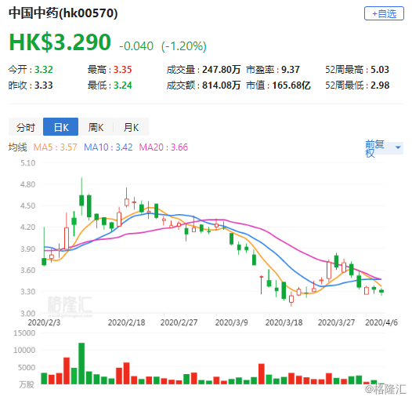Select the 2020/2/18 date axis marker
Screen dimensions: 412x400
[126, 322]
